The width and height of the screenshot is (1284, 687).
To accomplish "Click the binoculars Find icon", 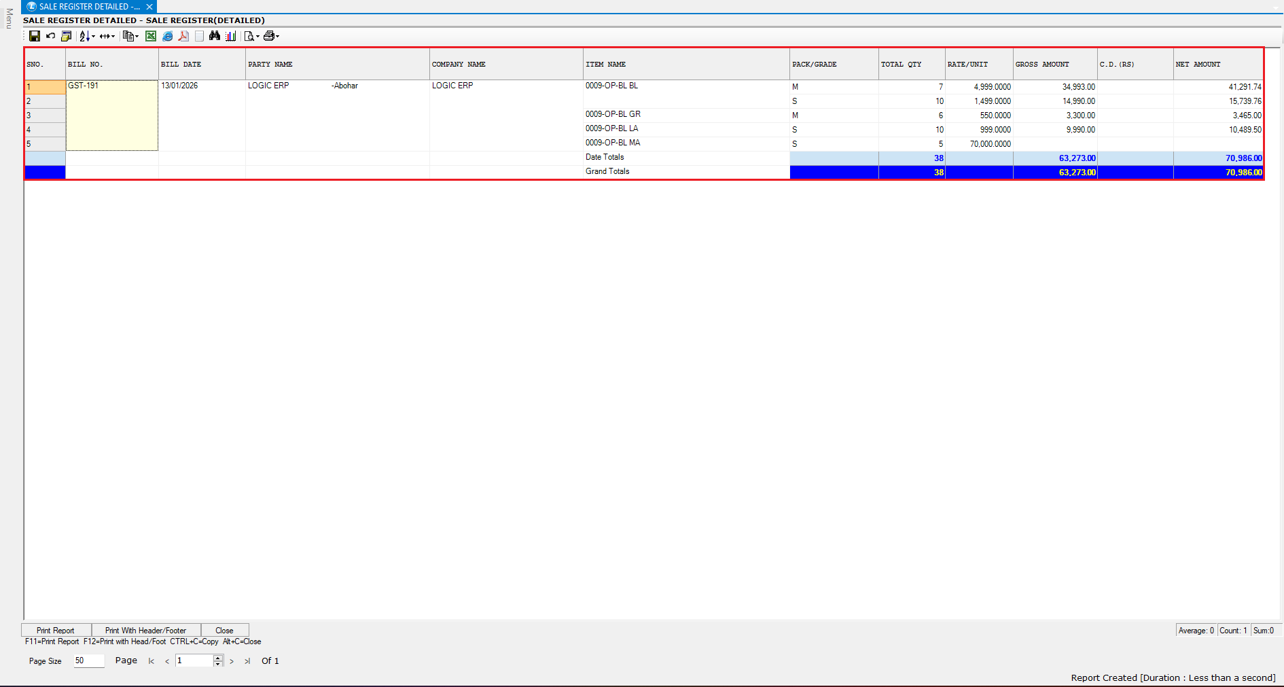I will pos(215,36).
